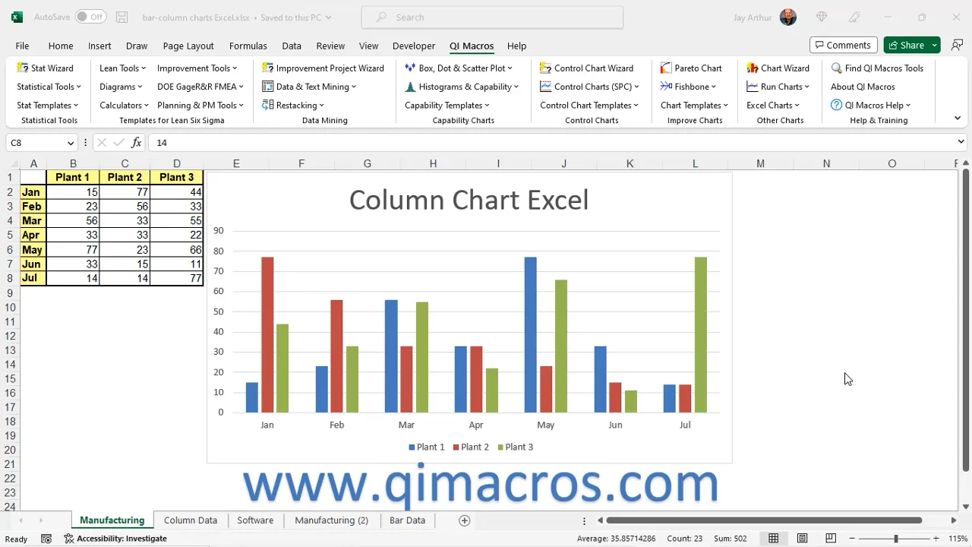Screen dimensions: 972x547
Task: Click About QI Macros
Action: 863,87
